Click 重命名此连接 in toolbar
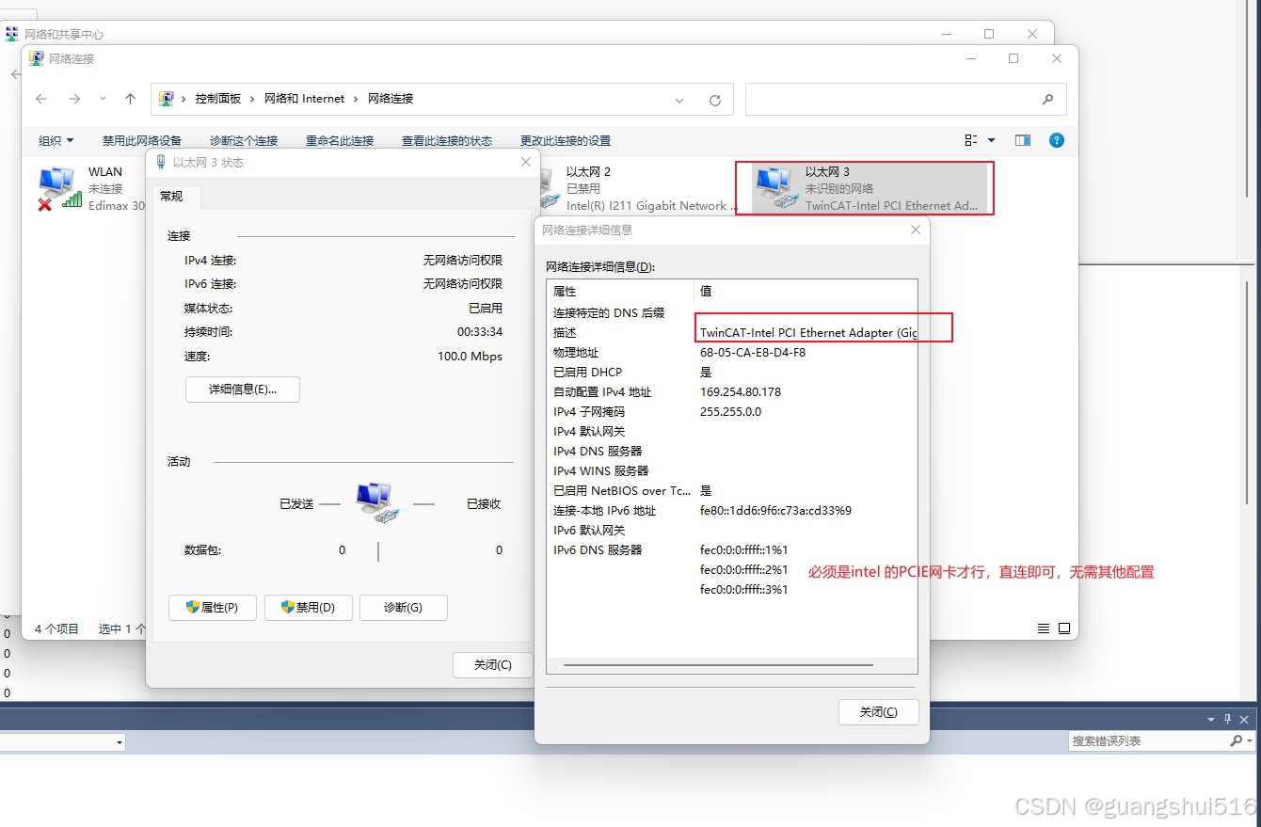The image size is (1261, 827). (x=340, y=140)
